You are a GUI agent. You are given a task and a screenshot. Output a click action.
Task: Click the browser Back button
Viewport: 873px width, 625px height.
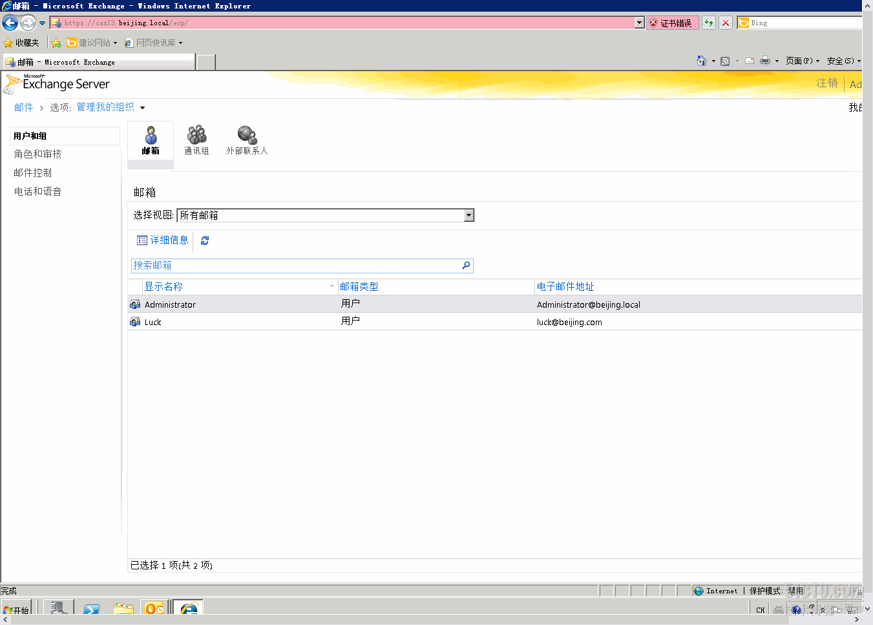coord(10,23)
